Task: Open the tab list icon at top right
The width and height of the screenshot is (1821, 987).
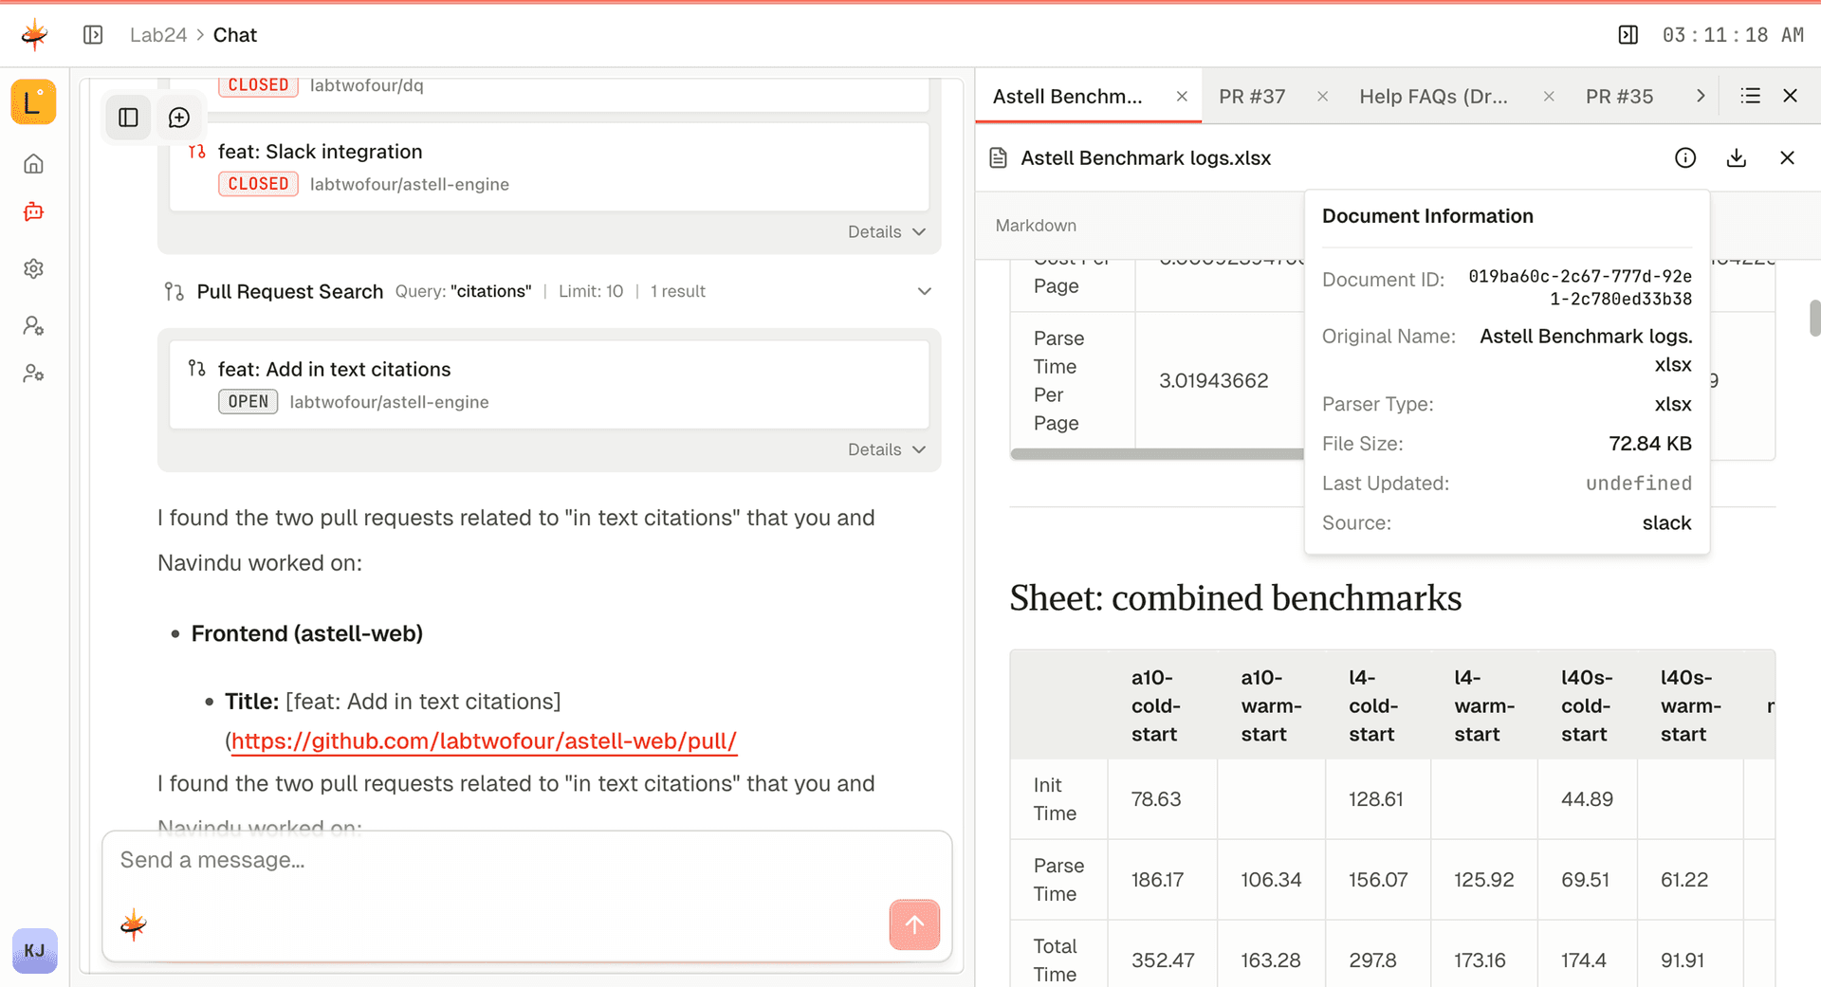Action: point(1750,96)
